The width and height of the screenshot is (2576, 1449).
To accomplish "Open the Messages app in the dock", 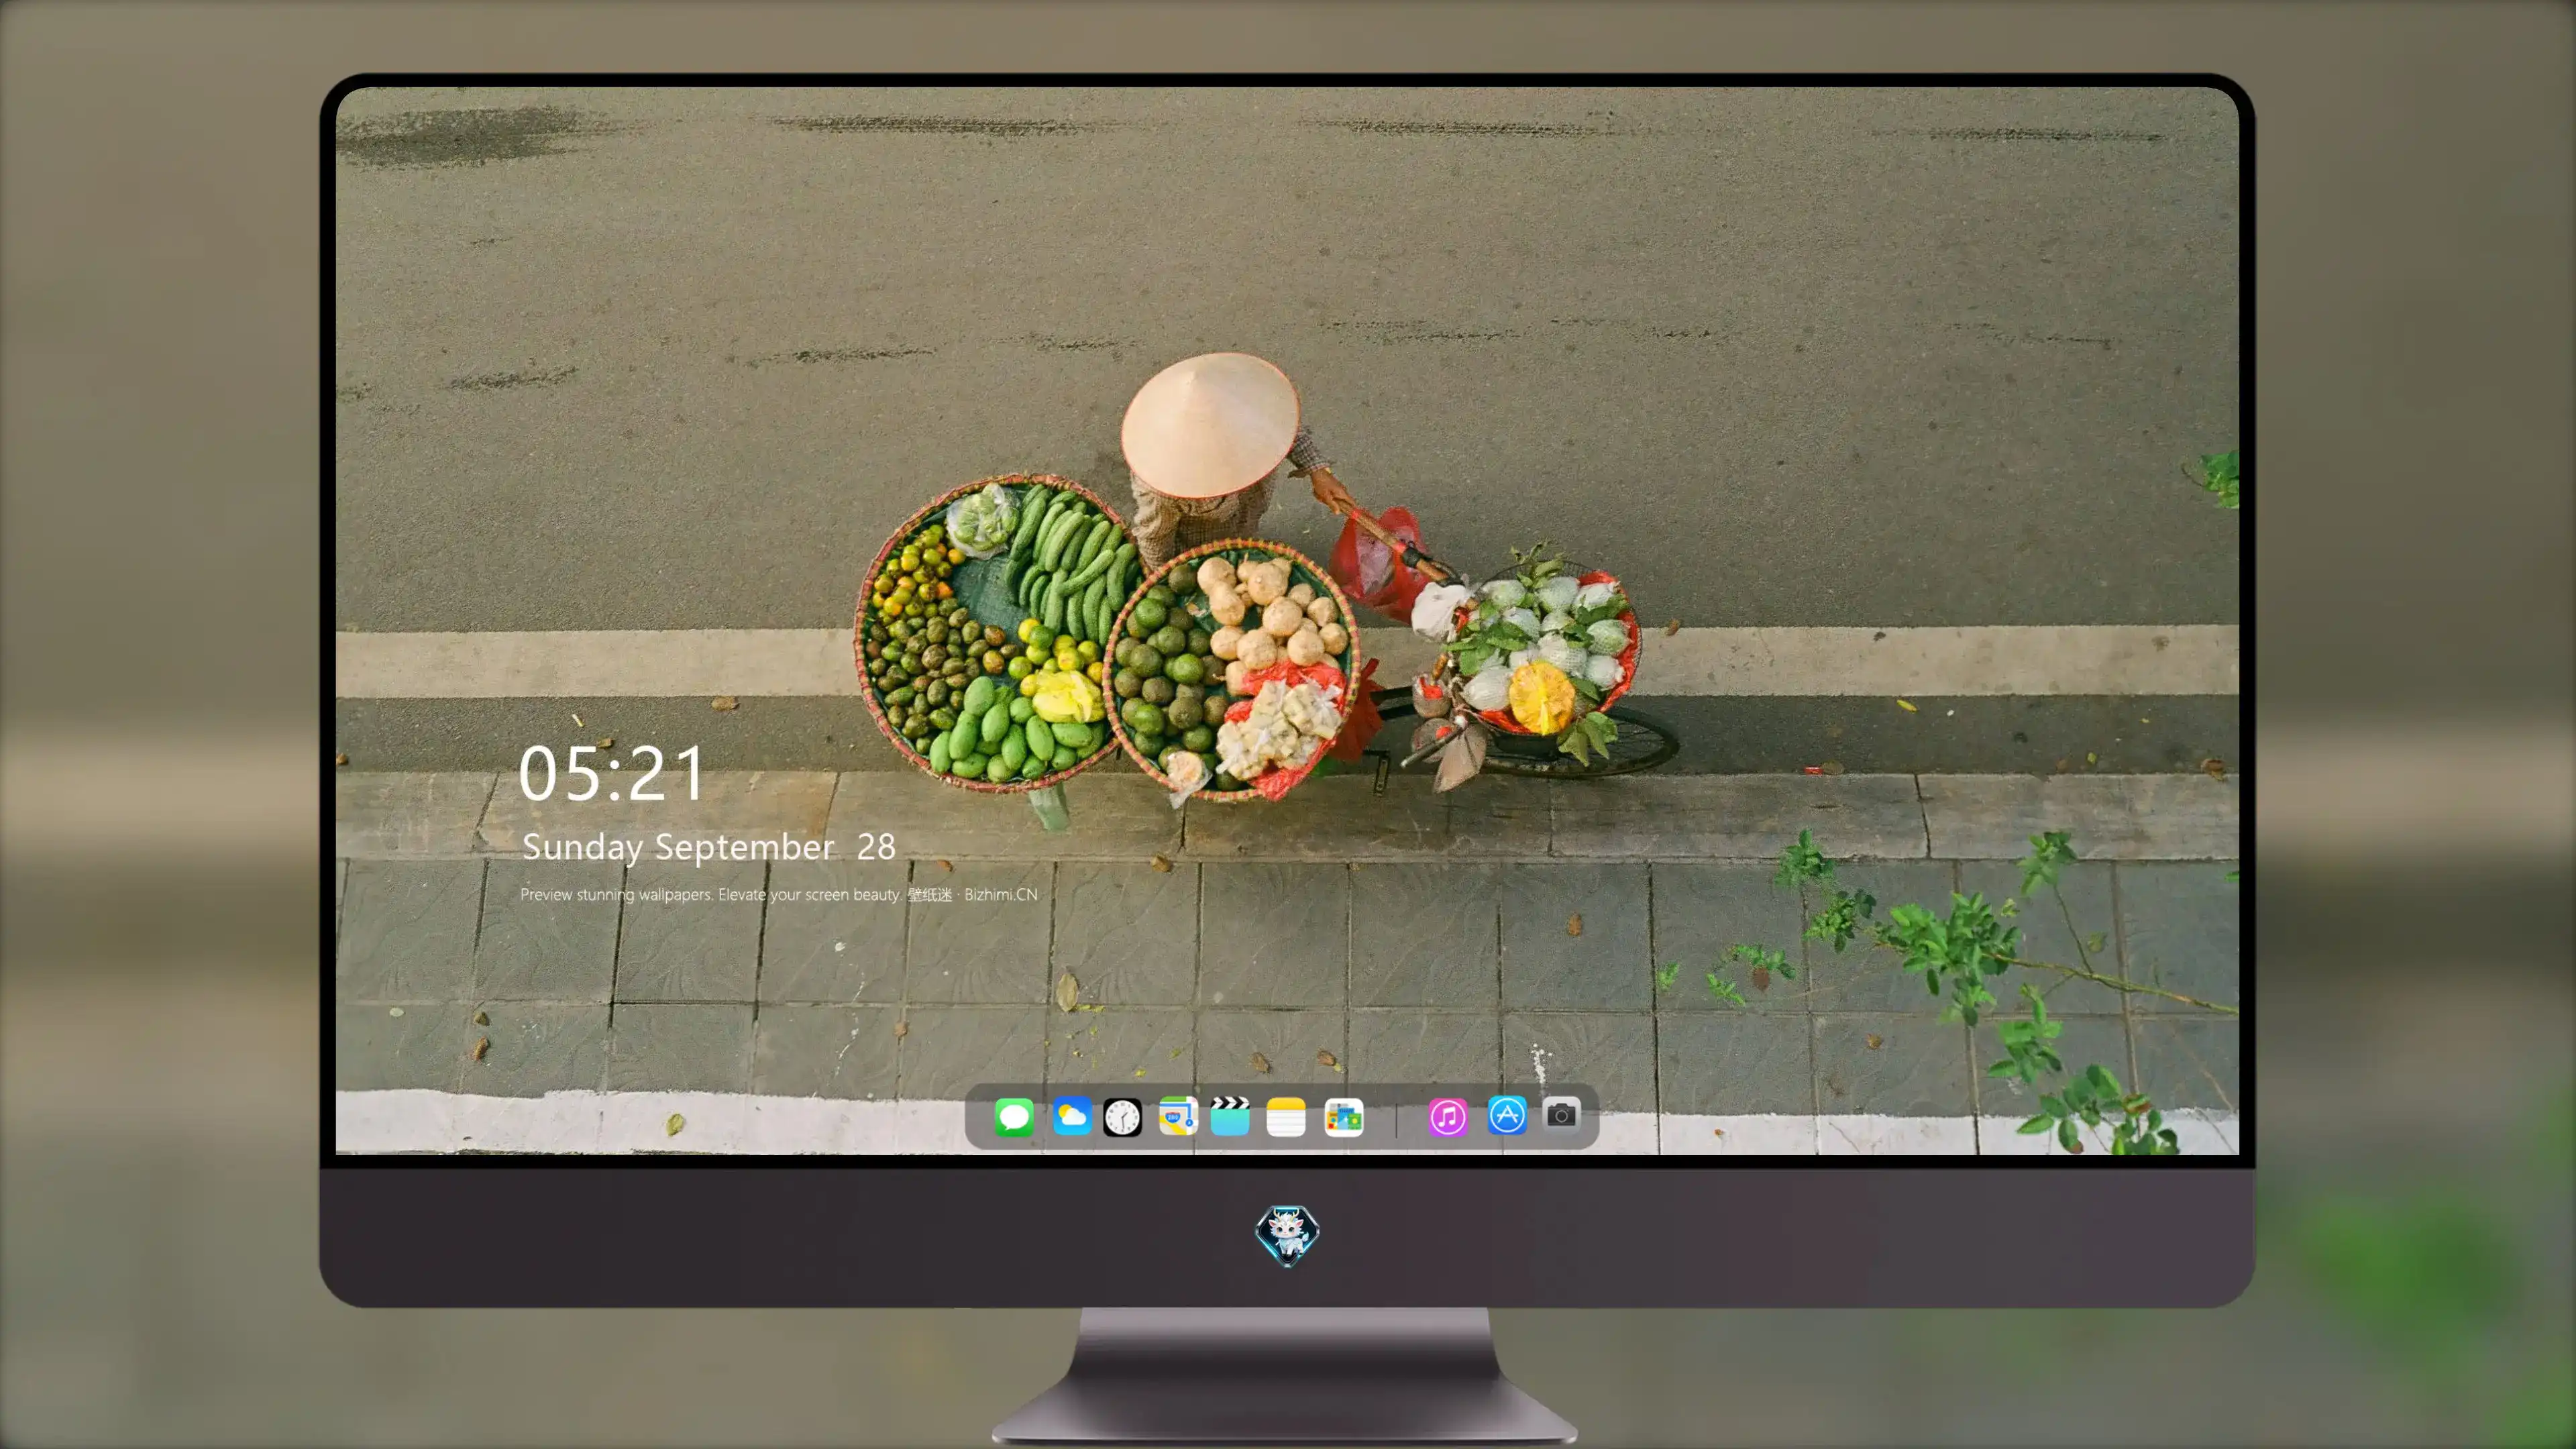I will point(1013,1117).
